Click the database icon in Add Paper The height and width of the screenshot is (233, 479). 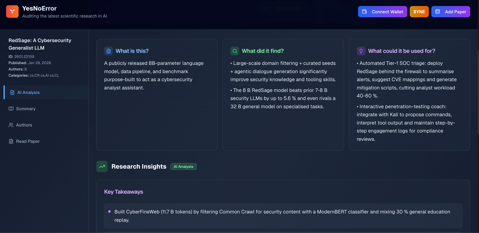click(x=438, y=12)
